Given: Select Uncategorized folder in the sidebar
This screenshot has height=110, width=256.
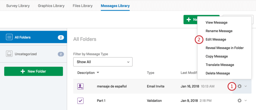Looking at the screenshot, I should tap(33, 54).
